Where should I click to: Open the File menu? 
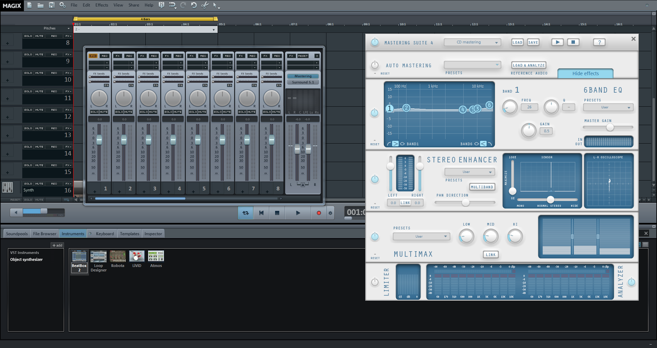(x=74, y=5)
